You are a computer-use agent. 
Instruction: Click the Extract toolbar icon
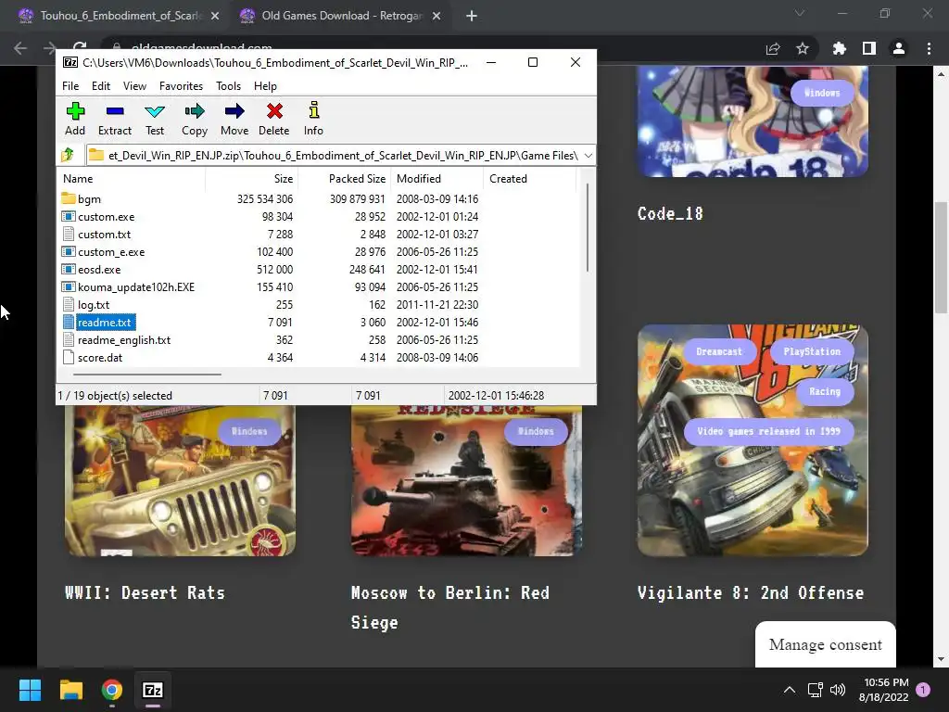coord(114,111)
